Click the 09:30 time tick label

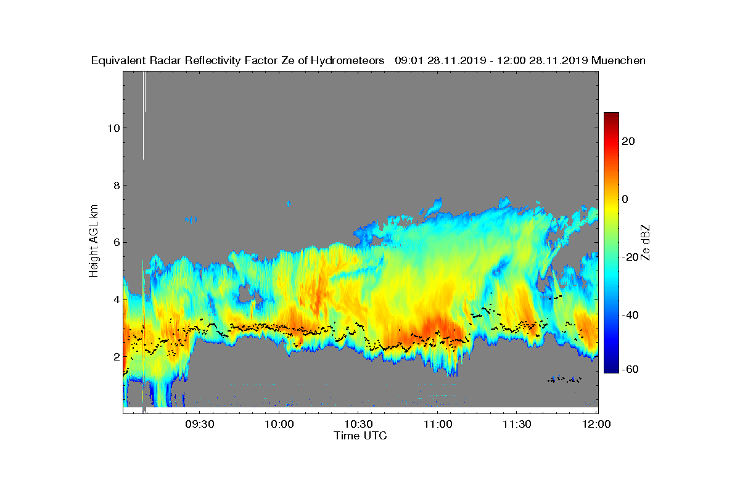click(x=199, y=424)
